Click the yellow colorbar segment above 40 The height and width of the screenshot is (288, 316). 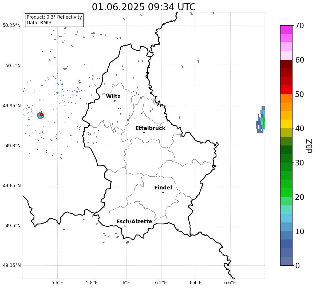tap(286, 124)
